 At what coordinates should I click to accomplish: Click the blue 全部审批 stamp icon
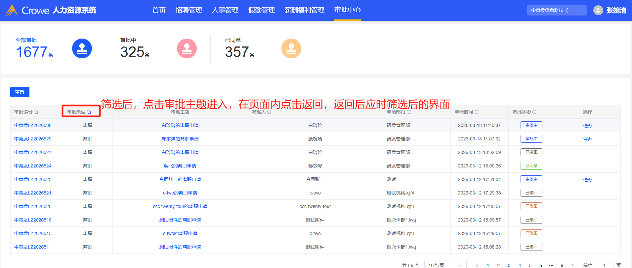pos(82,48)
